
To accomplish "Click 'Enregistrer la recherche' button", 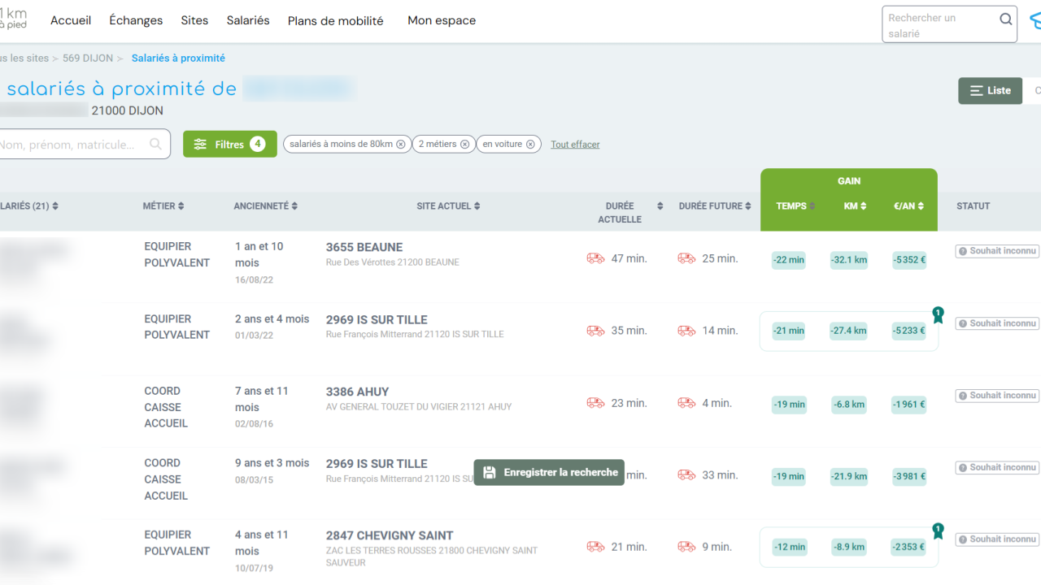I will click(x=550, y=472).
